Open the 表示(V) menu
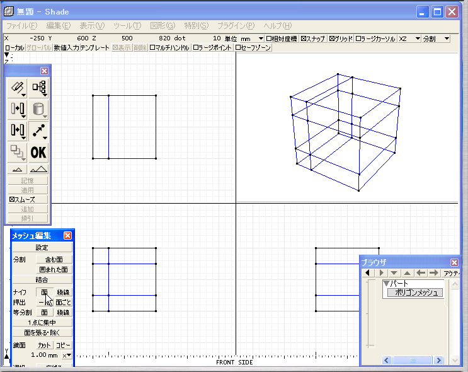 92,26
